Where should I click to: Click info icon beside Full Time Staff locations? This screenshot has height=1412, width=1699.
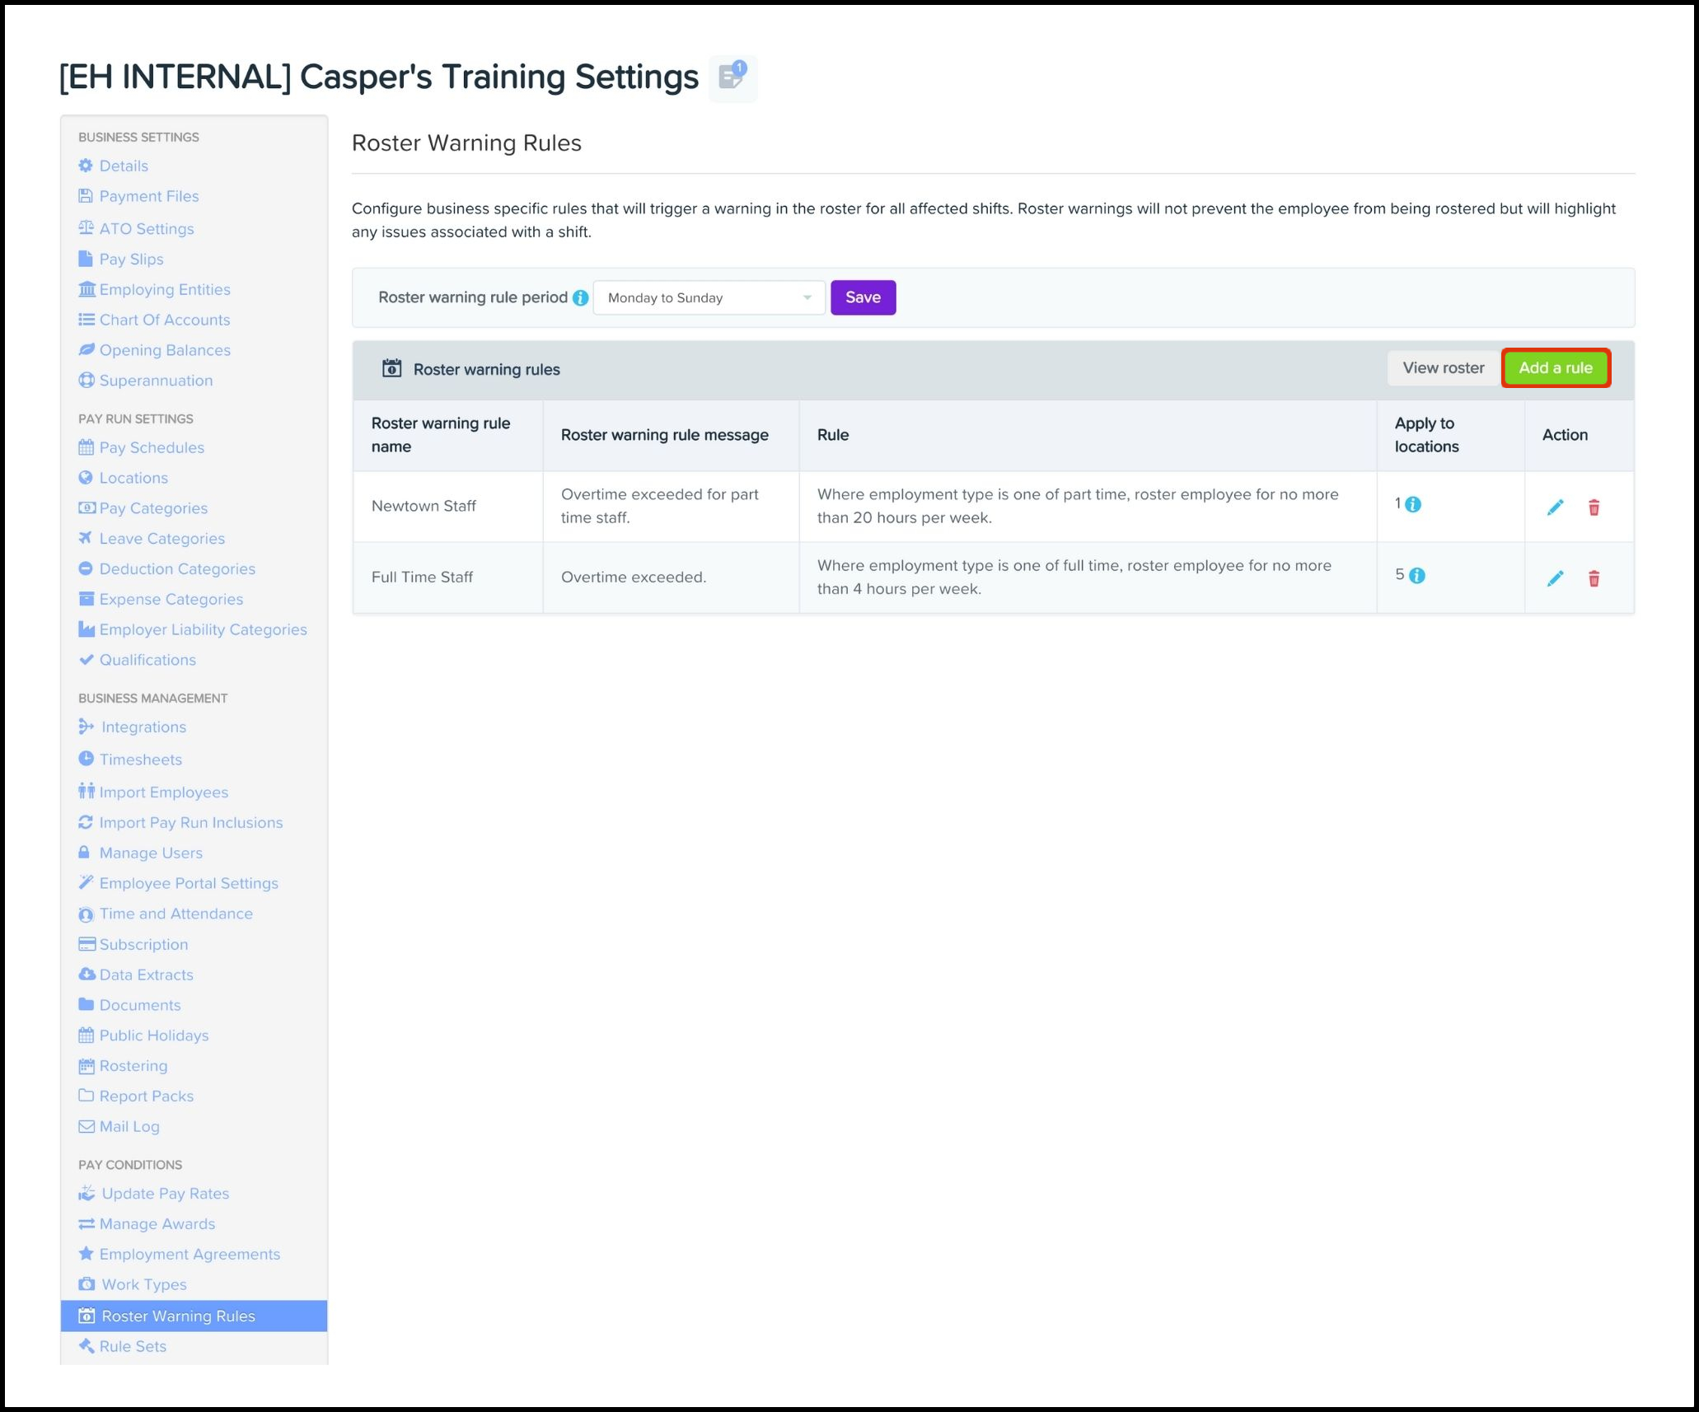point(1416,576)
